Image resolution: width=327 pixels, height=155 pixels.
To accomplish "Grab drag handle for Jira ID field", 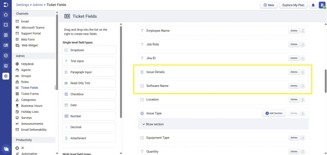I will (303, 58).
